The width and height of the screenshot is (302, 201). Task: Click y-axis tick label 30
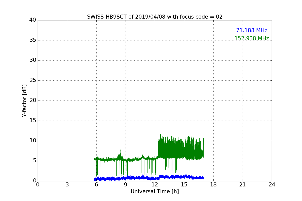tap(33, 60)
